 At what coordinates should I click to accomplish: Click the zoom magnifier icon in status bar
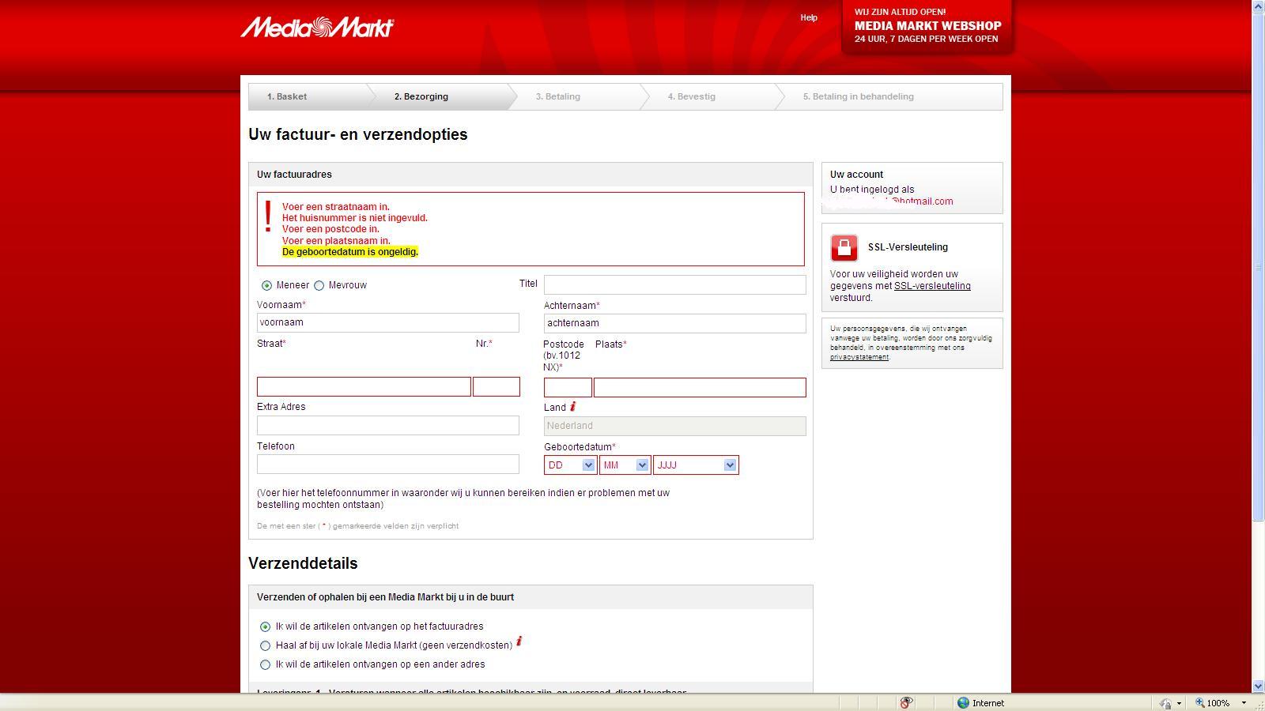[x=1199, y=702]
